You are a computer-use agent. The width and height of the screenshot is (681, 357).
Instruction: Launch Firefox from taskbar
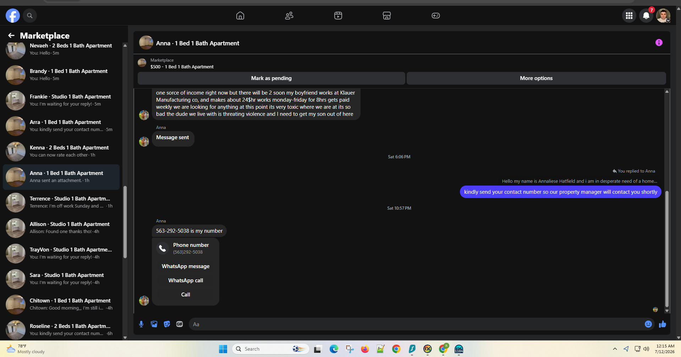pyautogui.click(x=365, y=349)
